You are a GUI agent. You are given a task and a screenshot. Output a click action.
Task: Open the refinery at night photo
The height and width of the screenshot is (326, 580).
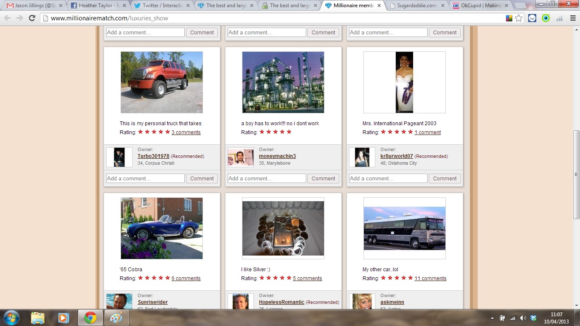(283, 82)
